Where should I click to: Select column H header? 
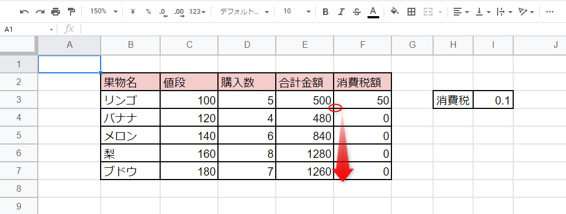click(453, 45)
